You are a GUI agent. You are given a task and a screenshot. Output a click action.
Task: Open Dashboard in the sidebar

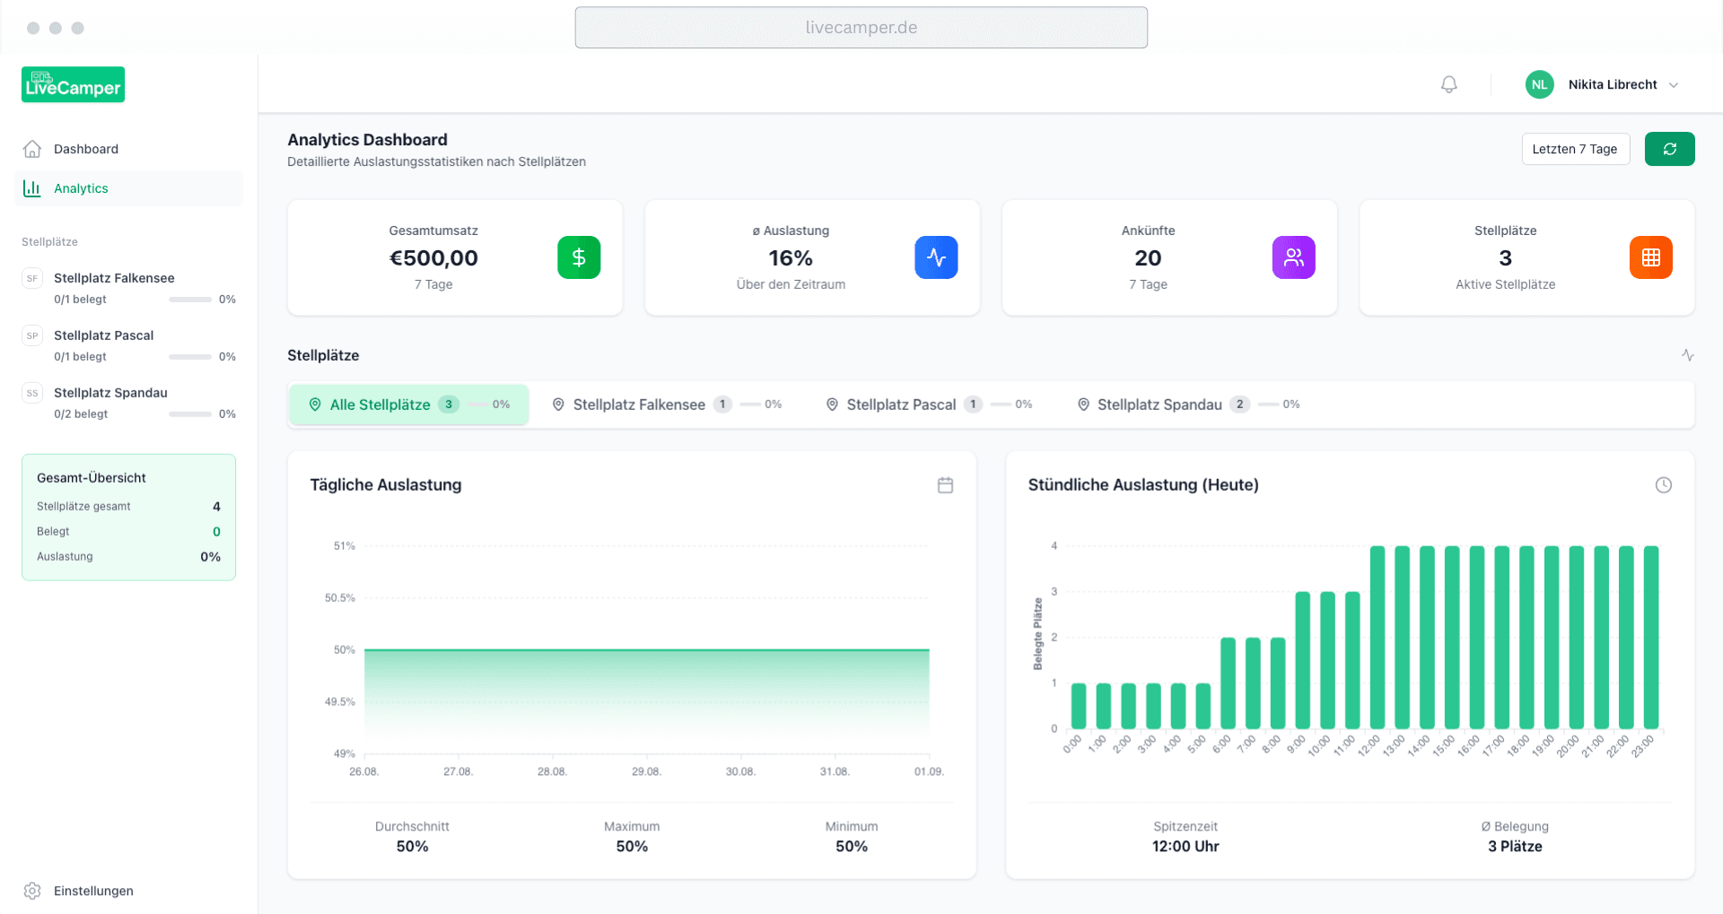(x=85, y=149)
